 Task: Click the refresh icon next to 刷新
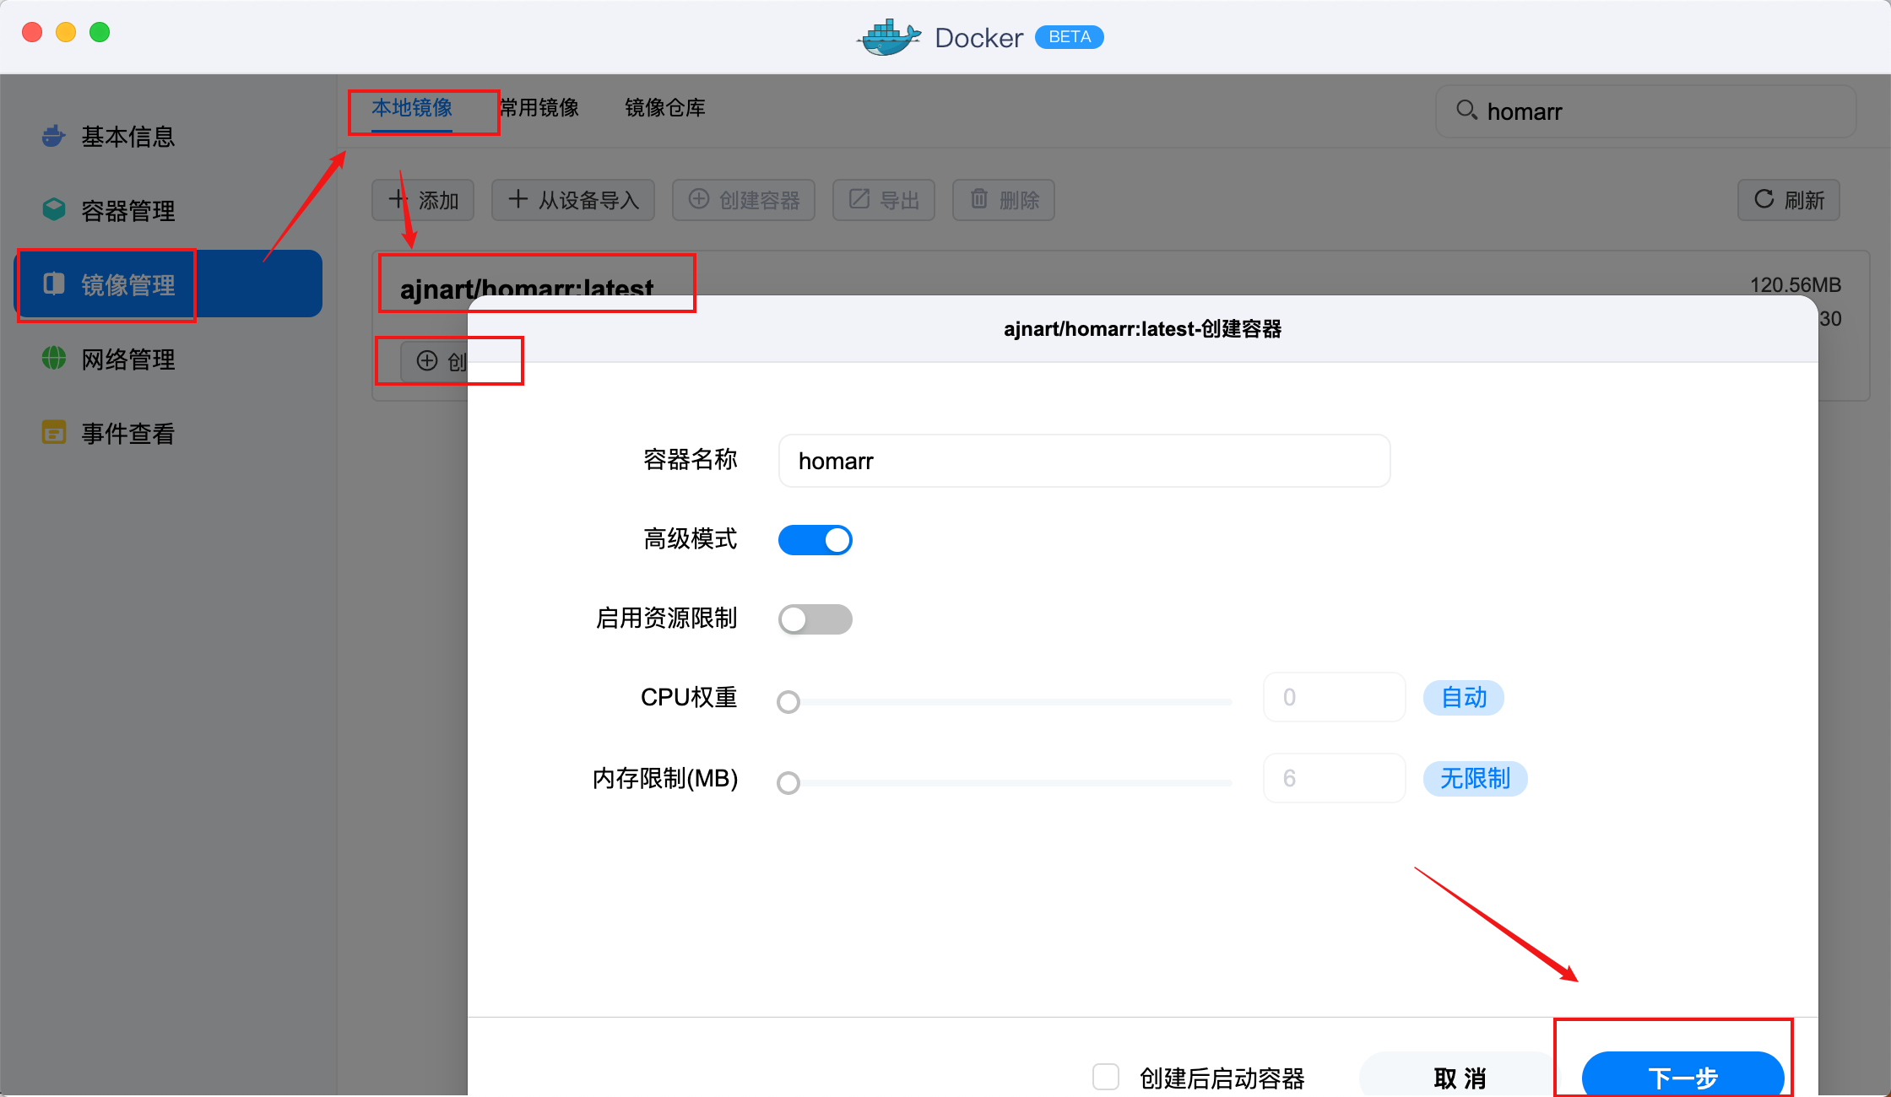(x=1764, y=199)
